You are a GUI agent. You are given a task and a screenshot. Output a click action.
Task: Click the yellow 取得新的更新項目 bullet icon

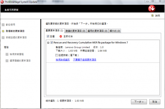(3, 31)
